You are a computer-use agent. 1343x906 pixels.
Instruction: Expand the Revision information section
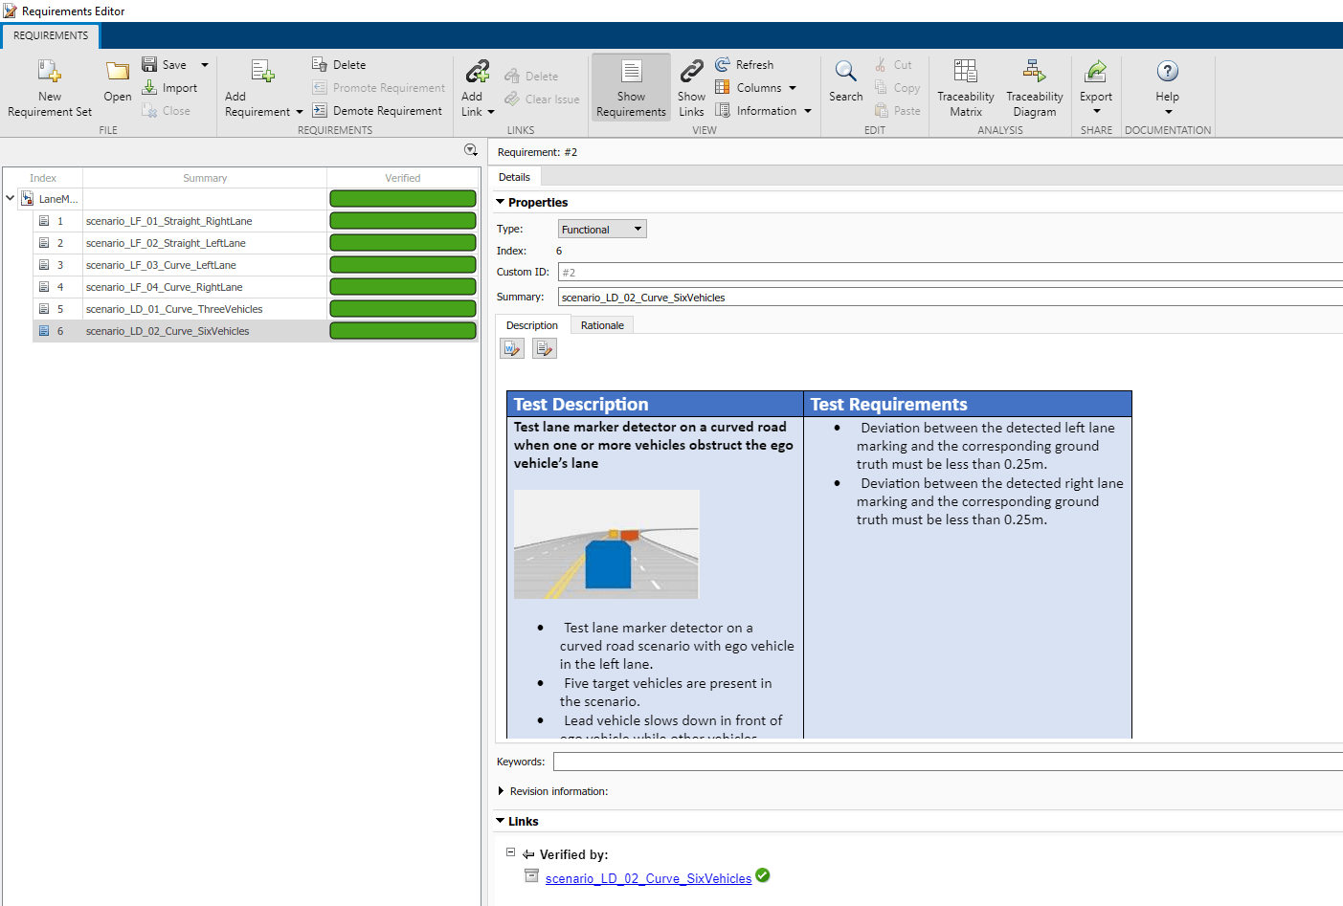click(x=501, y=791)
